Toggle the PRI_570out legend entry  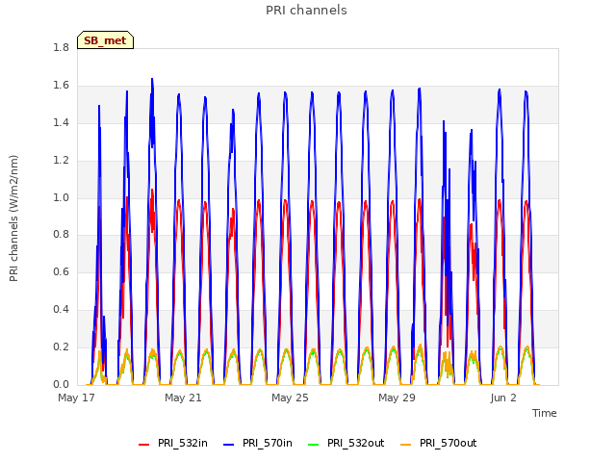point(439,443)
